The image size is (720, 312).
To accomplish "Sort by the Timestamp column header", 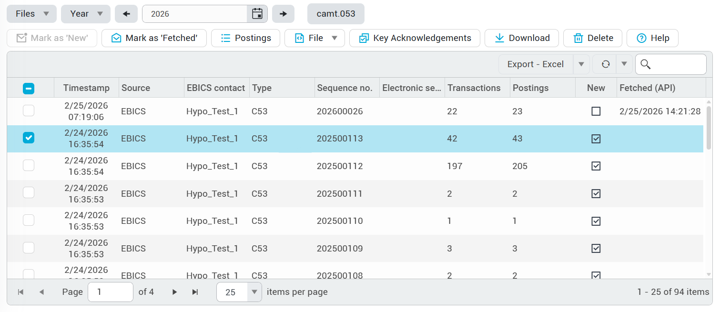I will [86, 88].
